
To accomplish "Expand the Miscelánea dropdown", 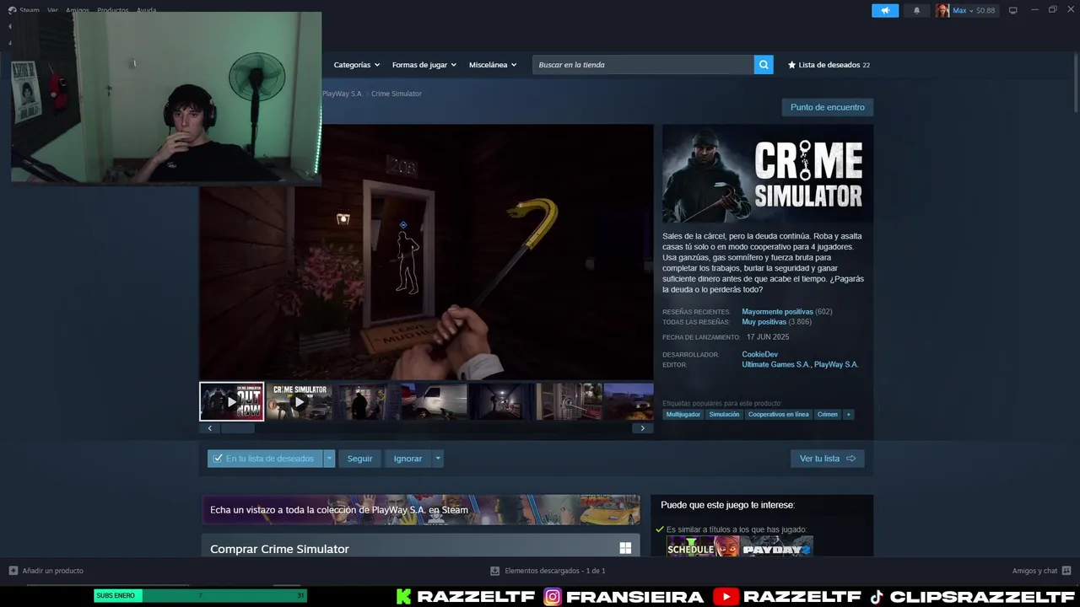I will (493, 65).
